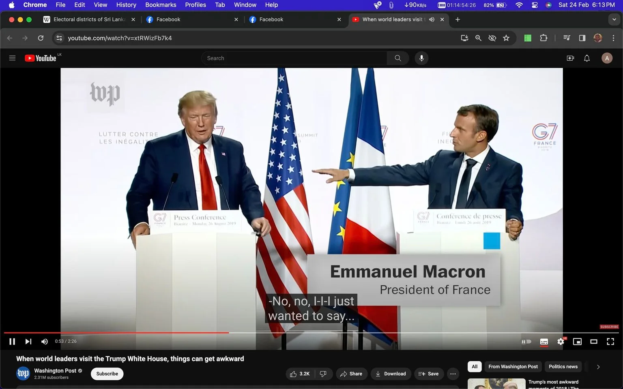Enter fullscreen mode

610,342
